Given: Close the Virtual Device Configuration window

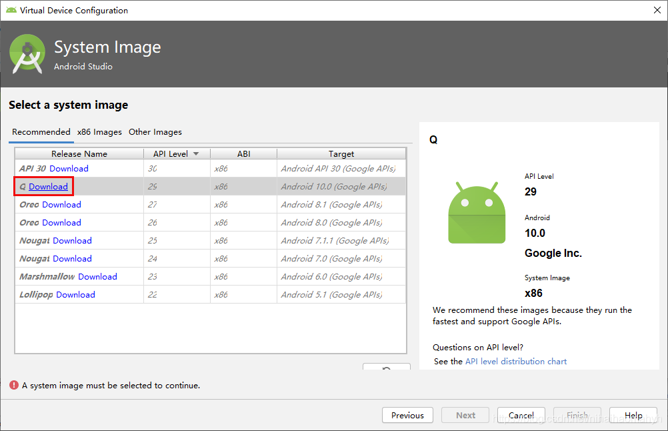Looking at the screenshot, I should tap(652, 10).
